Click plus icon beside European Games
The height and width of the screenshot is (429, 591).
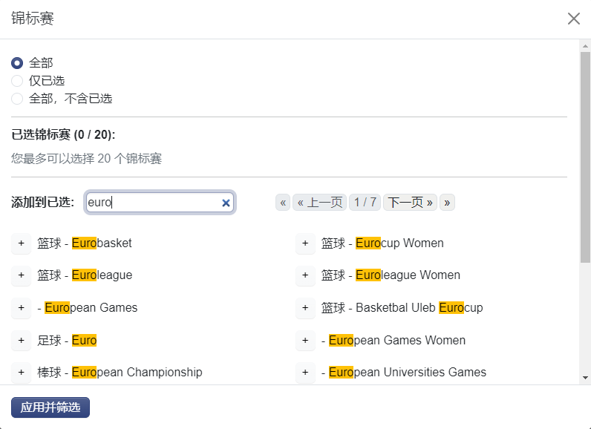[21, 308]
